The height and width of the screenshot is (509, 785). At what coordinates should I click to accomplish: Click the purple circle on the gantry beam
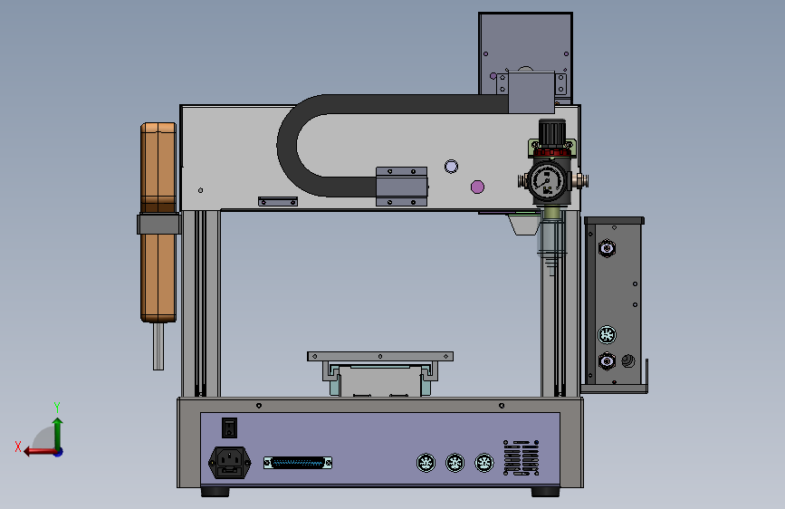point(477,187)
